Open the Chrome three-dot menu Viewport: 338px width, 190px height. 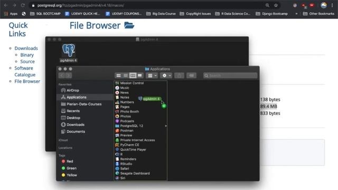[332, 5]
